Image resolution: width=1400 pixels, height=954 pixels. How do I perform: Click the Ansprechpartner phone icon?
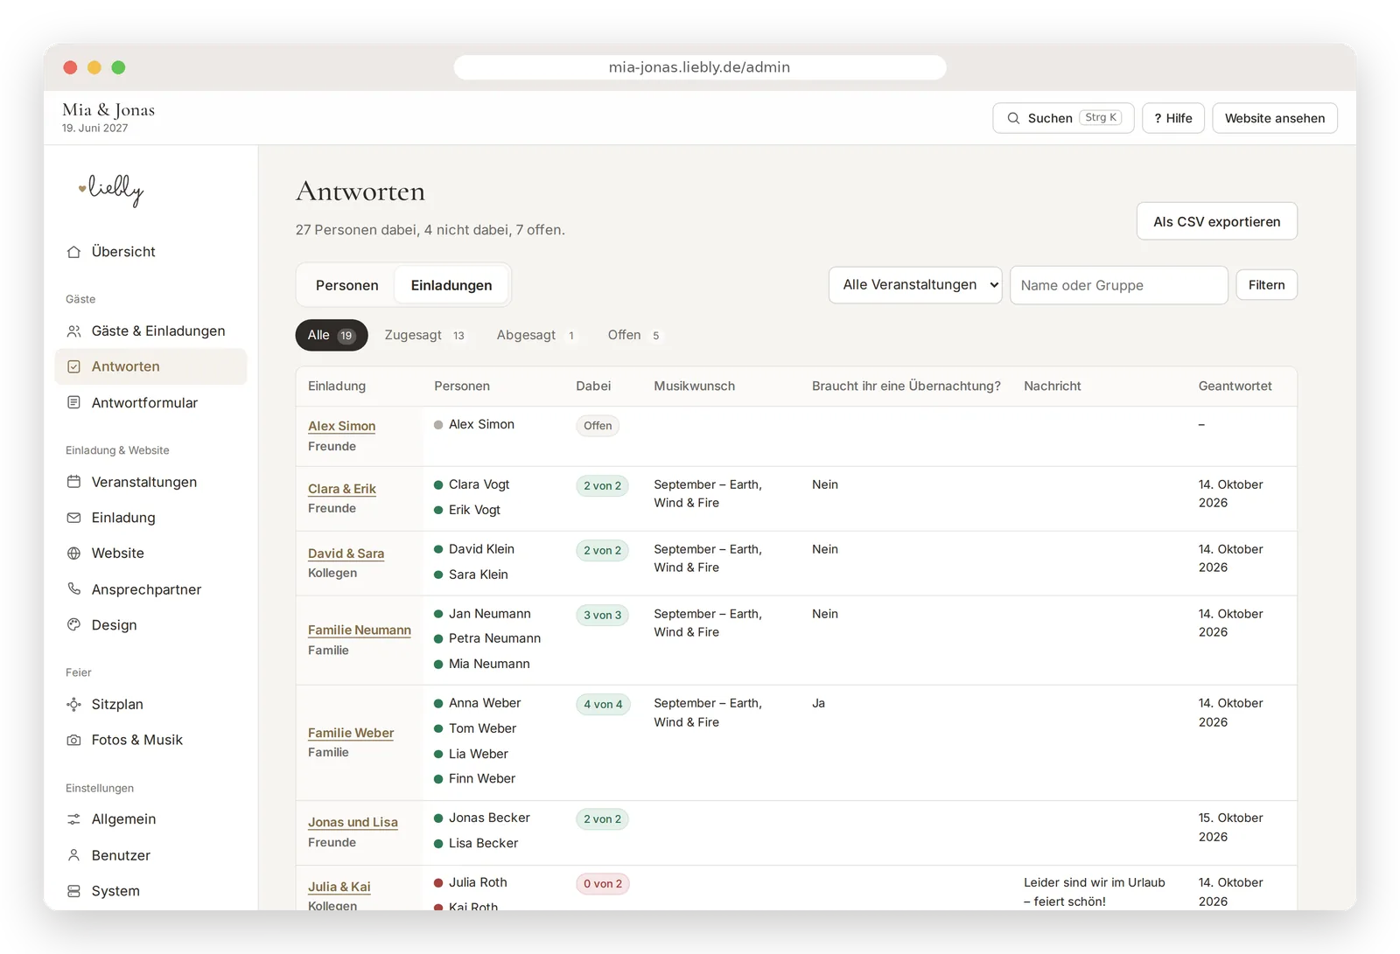pyautogui.click(x=74, y=589)
